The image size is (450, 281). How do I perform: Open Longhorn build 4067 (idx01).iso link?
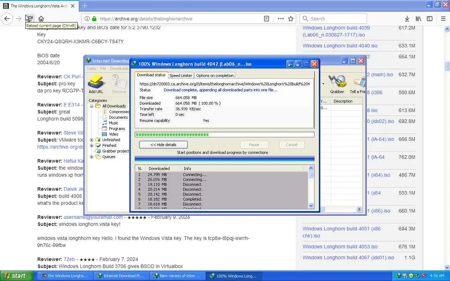point(348,257)
